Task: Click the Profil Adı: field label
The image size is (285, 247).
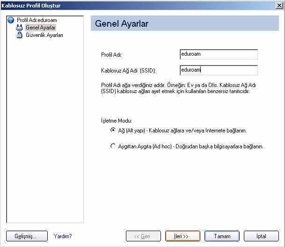Action: pyautogui.click(x=111, y=55)
